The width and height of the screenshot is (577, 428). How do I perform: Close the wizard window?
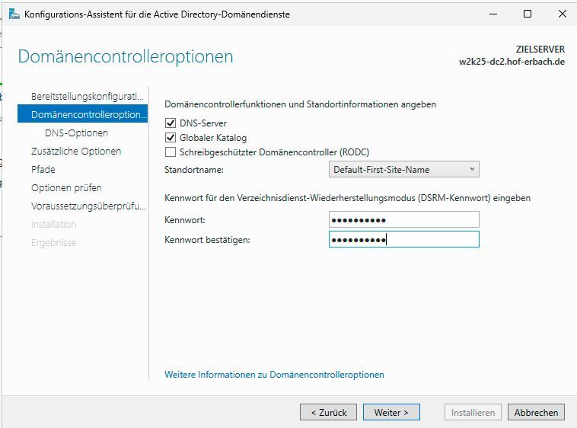(562, 14)
